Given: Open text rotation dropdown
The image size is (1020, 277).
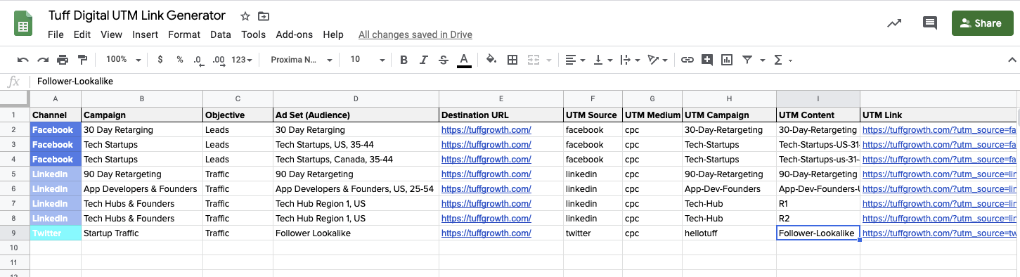Looking at the screenshot, I should 657,60.
